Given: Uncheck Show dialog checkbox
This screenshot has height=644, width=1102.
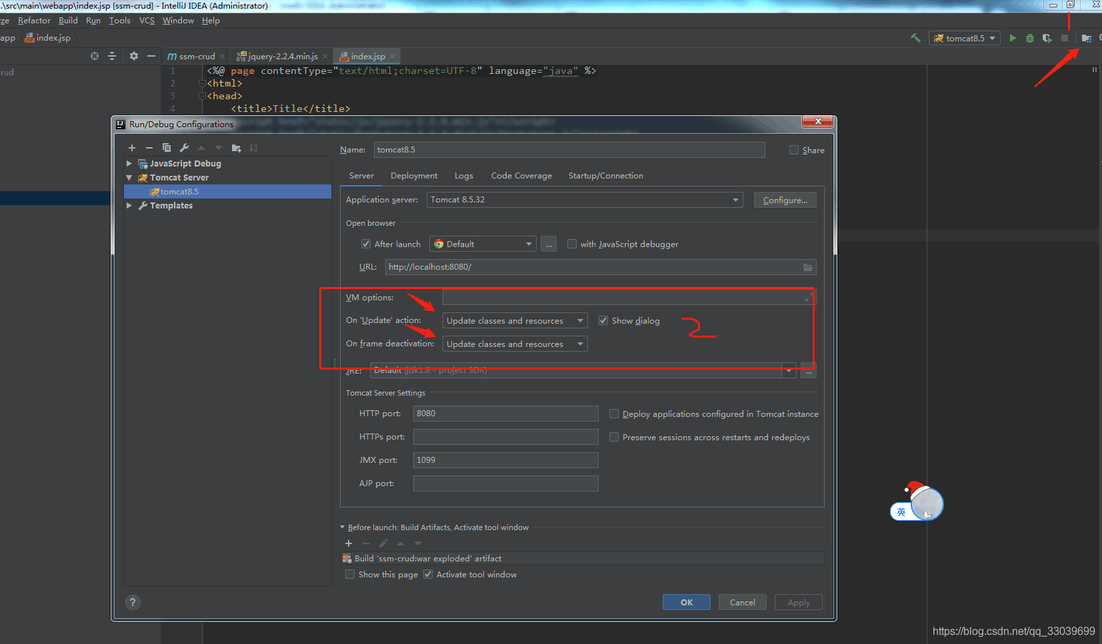Looking at the screenshot, I should point(603,320).
